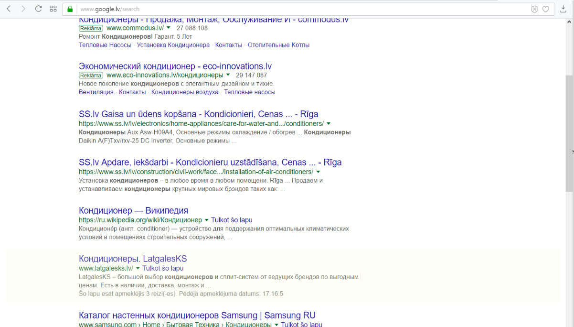Viewport: 574px width, 327px height.
Task: Click Tulkot šo lapu for Wikipedia result
Action: [x=232, y=220]
